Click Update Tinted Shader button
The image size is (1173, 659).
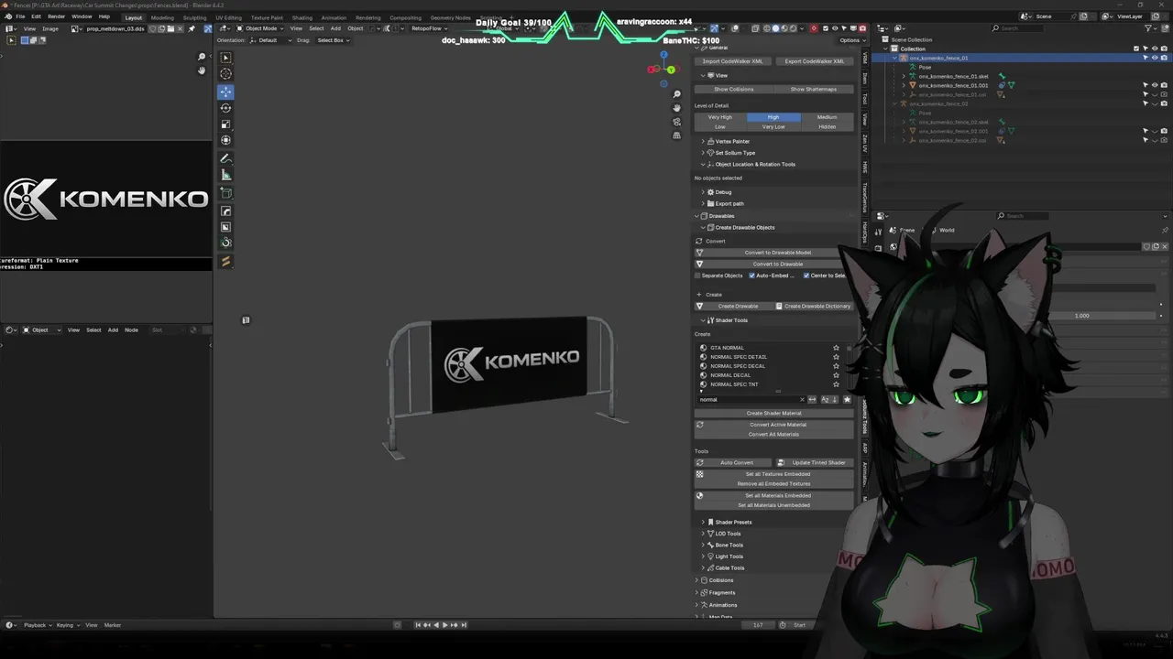(x=815, y=463)
